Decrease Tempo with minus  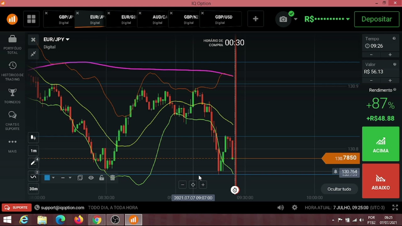coord(371,55)
